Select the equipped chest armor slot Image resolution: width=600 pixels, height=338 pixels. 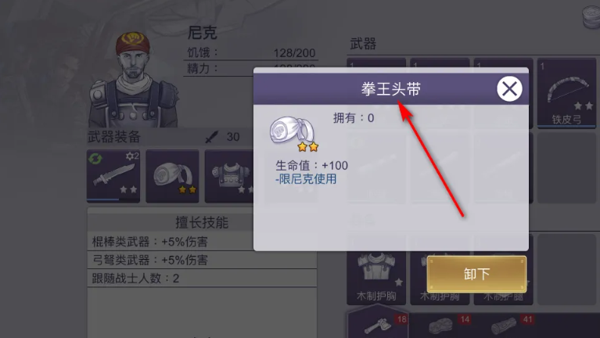pos(229,176)
